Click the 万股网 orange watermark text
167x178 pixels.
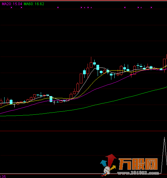[x=138, y=164]
